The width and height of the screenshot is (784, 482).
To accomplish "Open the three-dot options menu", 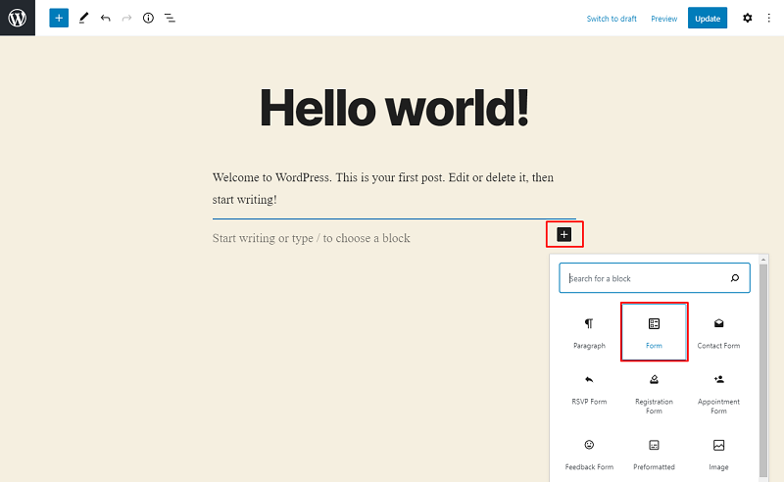I will (768, 18).
